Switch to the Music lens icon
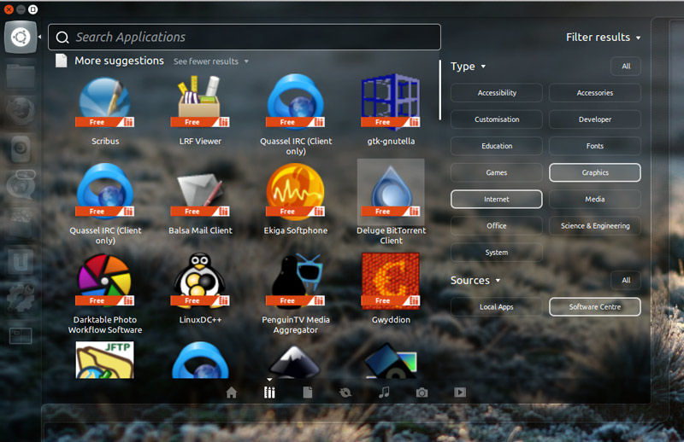 coord(384,393)
